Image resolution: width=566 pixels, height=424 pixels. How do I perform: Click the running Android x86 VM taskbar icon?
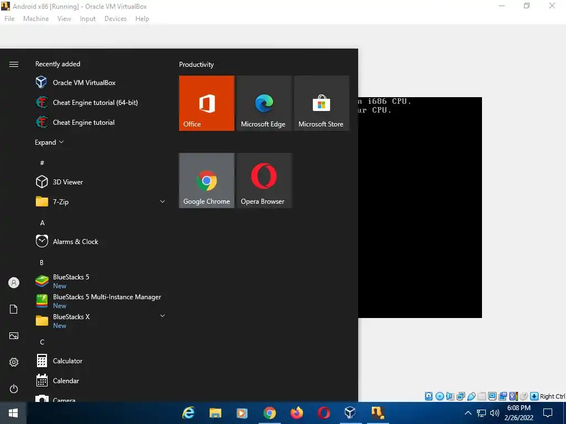[378, 413]
